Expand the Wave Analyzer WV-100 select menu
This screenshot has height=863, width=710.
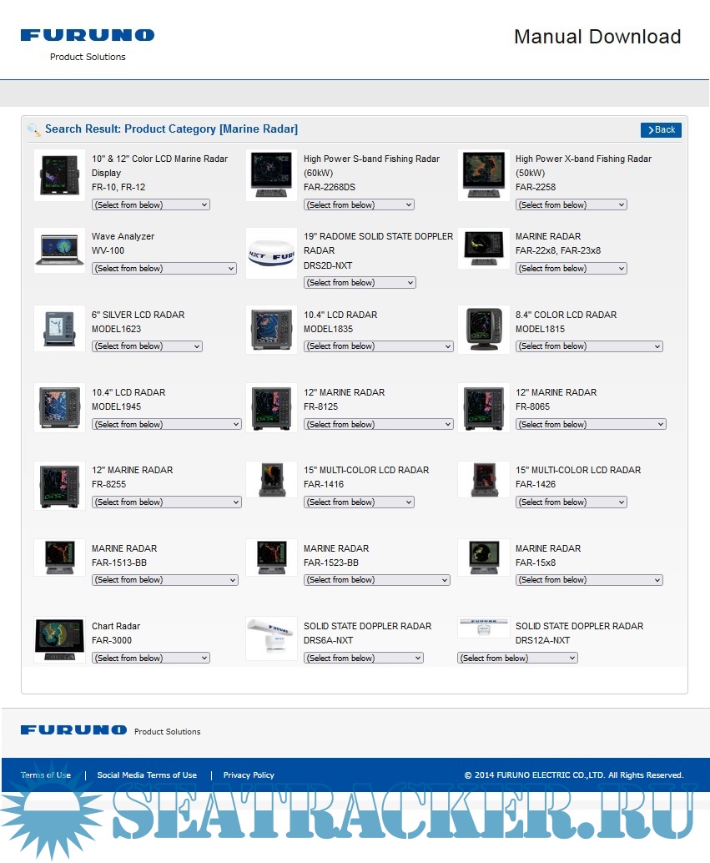pos(164,269)
